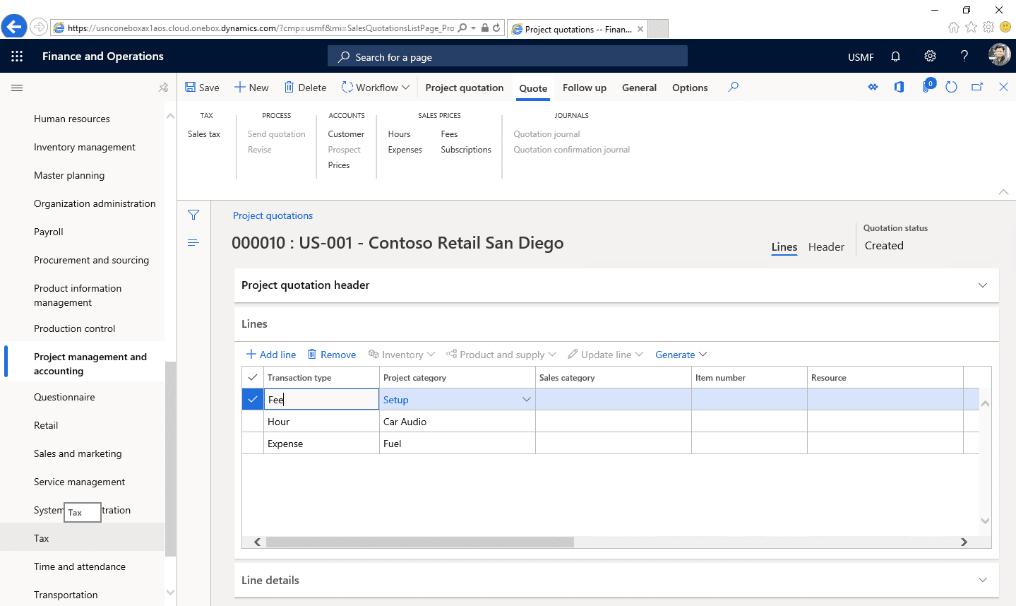Screen dimensions: 1016x606
Task: Open Fees sales prices
Action: point(449,134)
